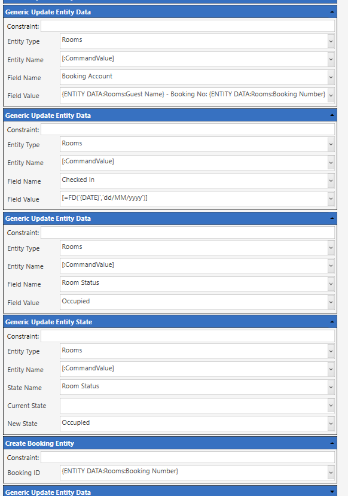Open the Booking ID dropdown arrow
This screenshot has height=496, width=348.
(331, 473)
